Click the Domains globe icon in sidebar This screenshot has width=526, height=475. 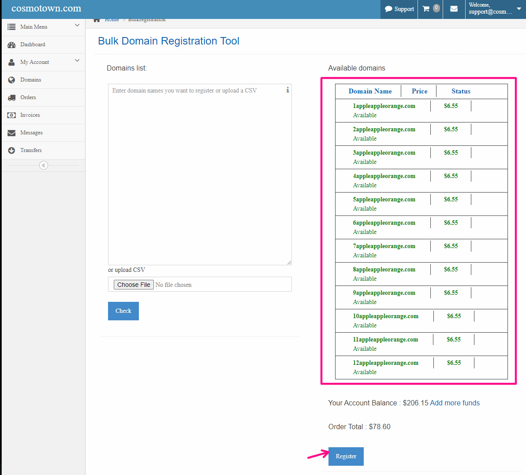tap(11, 80)
